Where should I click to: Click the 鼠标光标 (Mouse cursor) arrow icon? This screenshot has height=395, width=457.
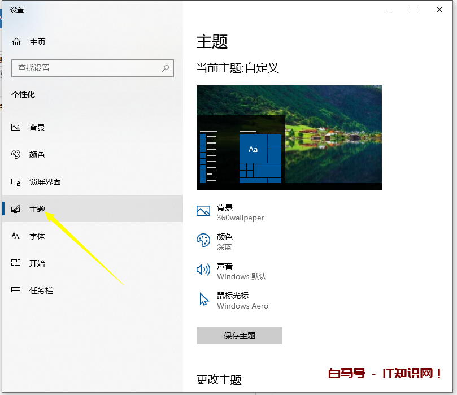203,299
